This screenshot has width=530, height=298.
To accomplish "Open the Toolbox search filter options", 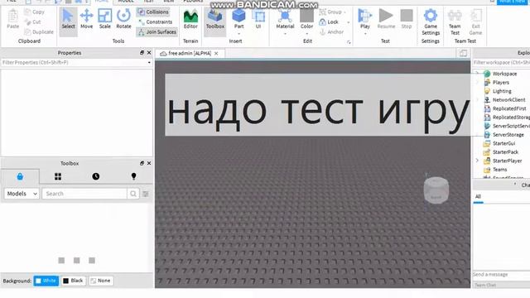I will coord(146,194).
